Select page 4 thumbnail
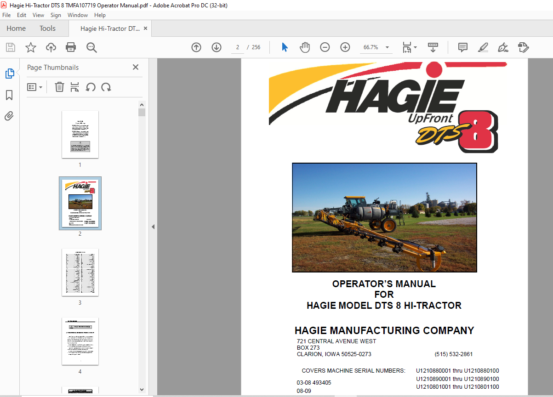The height and width of the screenshot is (397, 553). pyautogui.click(x=80, y=341)
